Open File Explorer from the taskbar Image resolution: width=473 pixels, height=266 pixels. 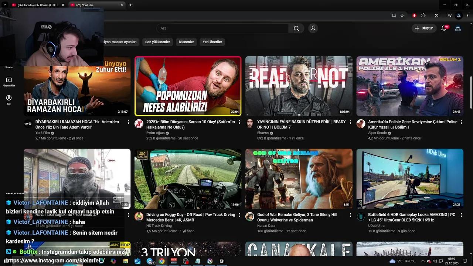point(125,261)
